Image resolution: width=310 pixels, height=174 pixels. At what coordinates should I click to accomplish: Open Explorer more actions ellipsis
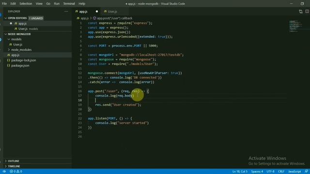pyautogui.click(x=66, y=12)
